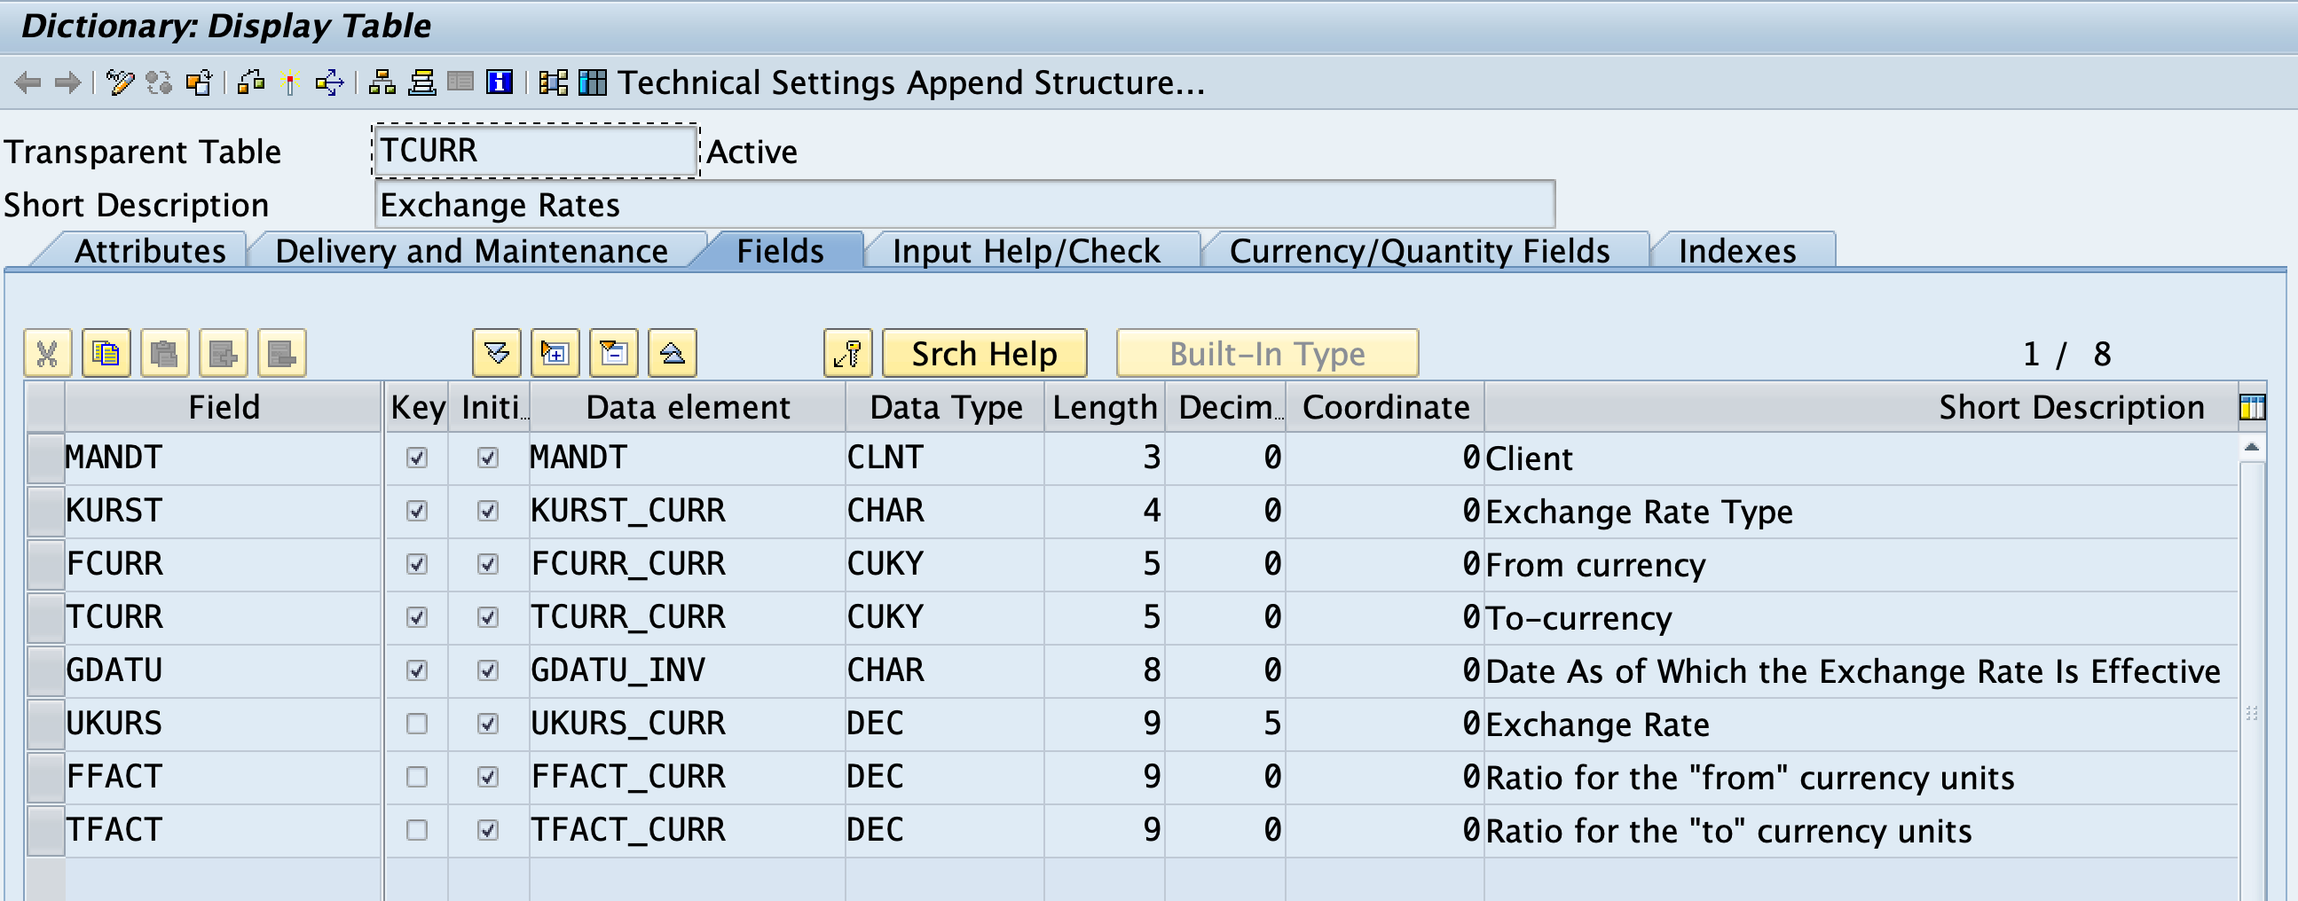Click the select-all corner cell of the table

pos(44,407)
